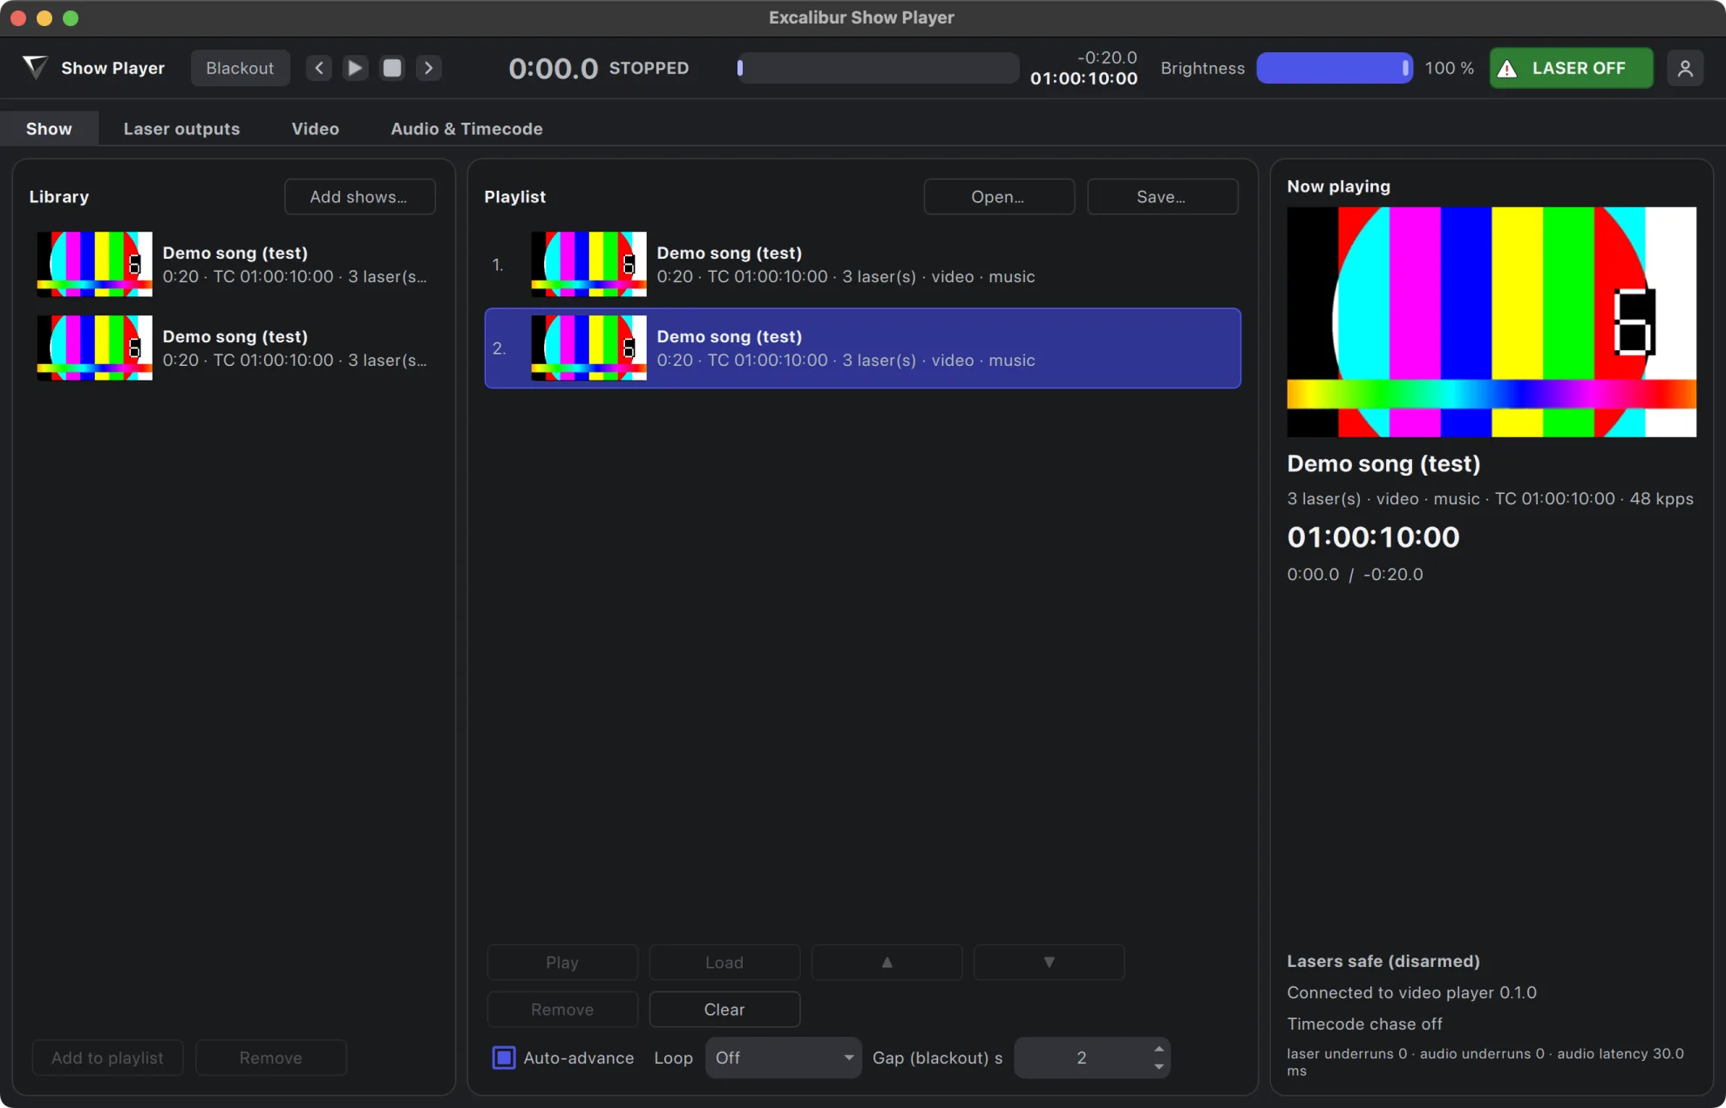Toggle the Auto-advance checkbox
1726x1108 pixels.
point(504,1057)
